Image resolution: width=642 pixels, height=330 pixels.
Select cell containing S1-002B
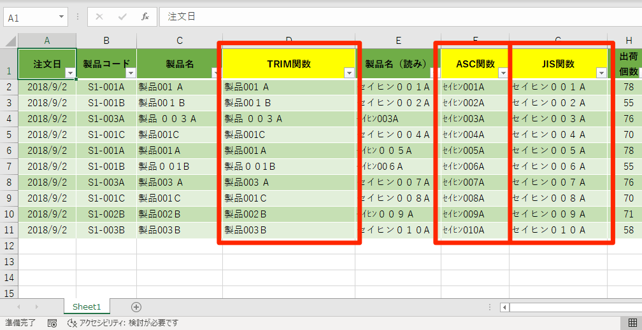point(106,214)
